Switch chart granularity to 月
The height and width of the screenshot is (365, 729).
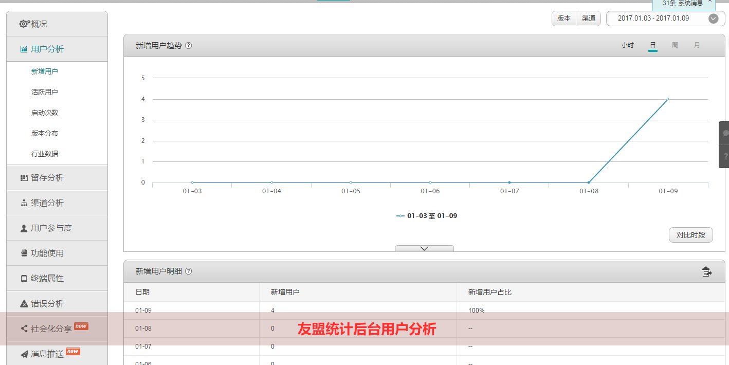(x=697, y=45)
